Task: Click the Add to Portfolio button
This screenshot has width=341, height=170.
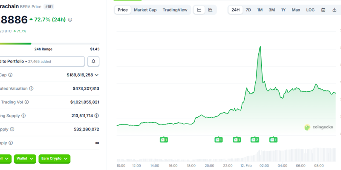Action: (x=42, y=62)
